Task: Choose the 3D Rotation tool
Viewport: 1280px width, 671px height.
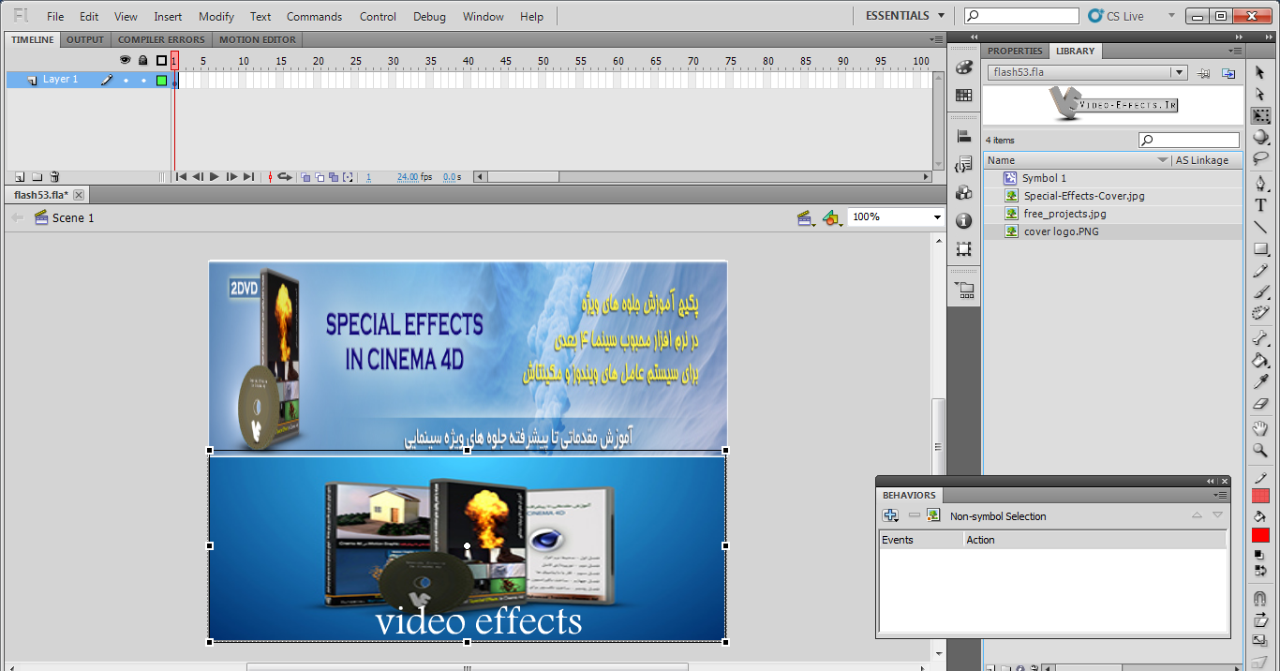Action: click(x=1260, y=138)
